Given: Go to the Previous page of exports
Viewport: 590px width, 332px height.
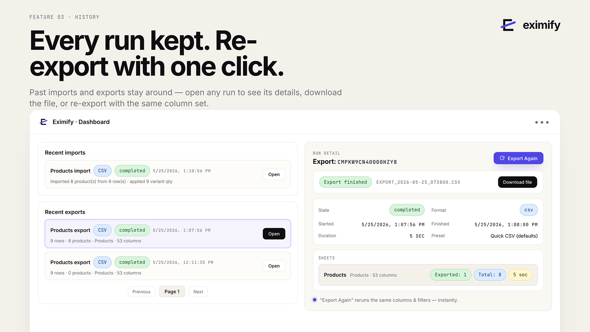Looking at the screenshot, I should [x=142, y=292].
